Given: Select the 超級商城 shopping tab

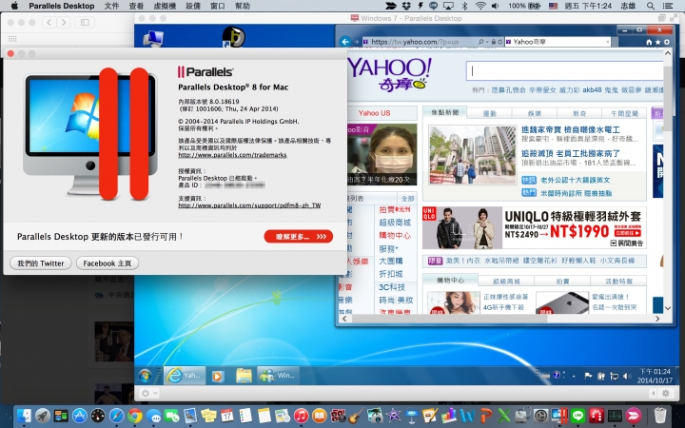Looking at the screenshot, I should click(506, 282).
